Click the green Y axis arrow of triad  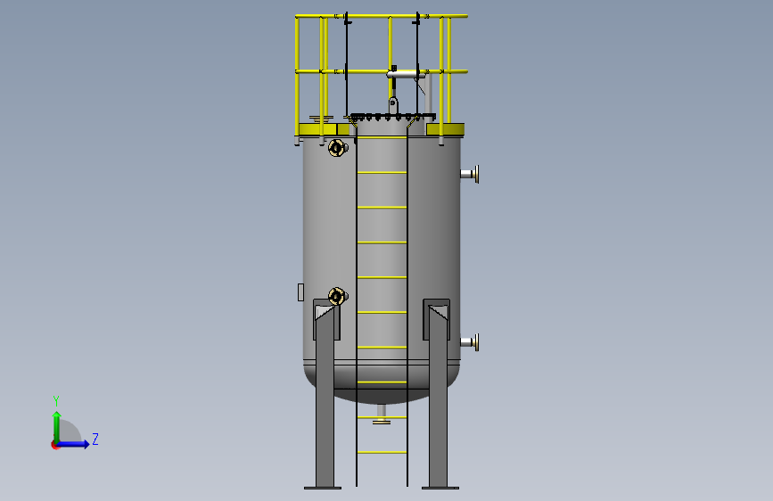click(x=57, y=426)
